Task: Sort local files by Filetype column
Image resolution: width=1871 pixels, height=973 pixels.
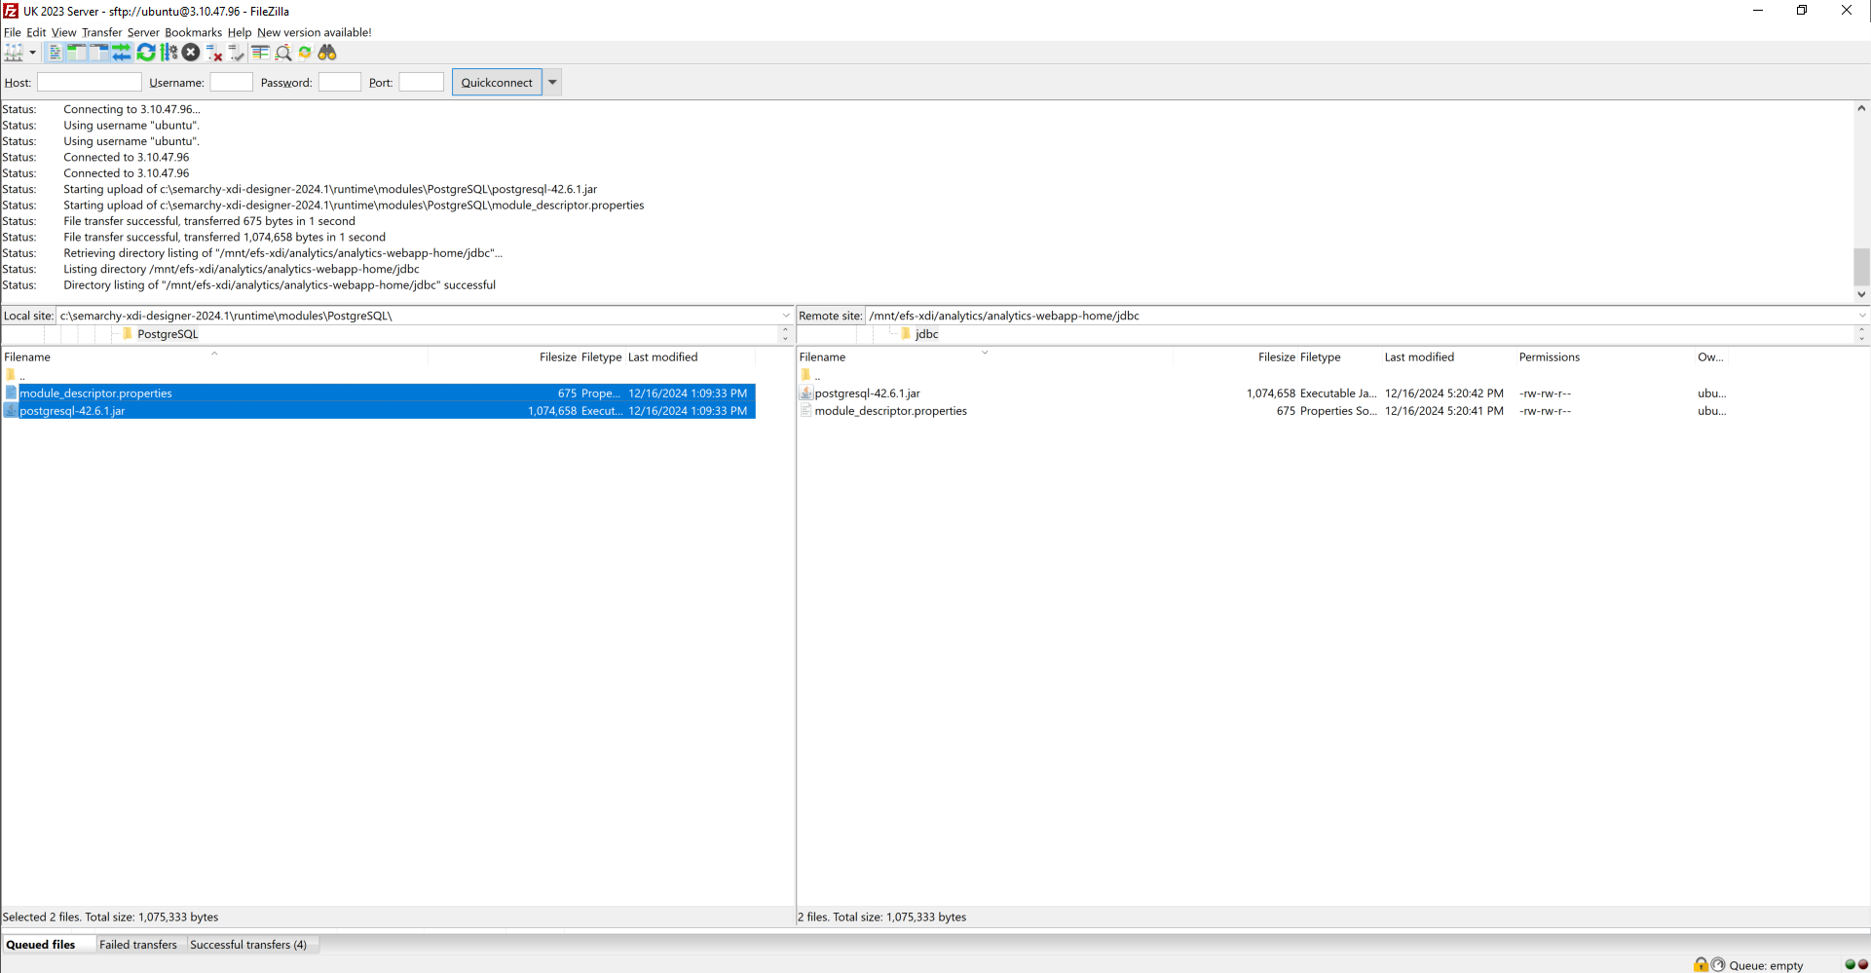Action: (602, 357)
